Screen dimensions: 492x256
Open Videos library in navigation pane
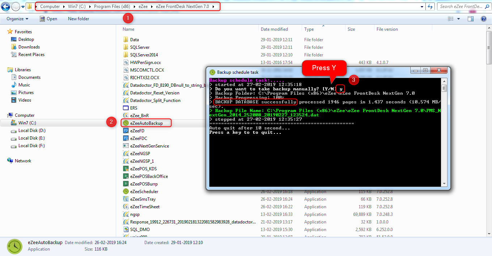coord(25,100)
